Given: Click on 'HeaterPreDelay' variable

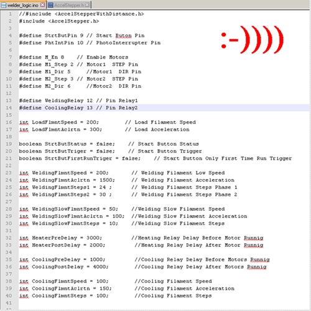Looking at the screenshot, I should coord(54,238).
